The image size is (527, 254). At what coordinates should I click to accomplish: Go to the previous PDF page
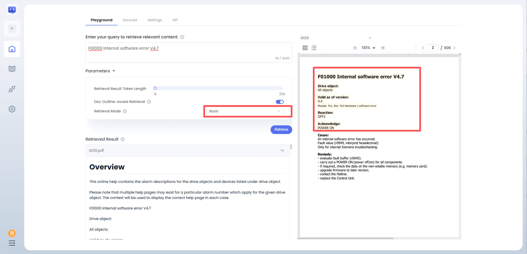(x=423, y=48)
